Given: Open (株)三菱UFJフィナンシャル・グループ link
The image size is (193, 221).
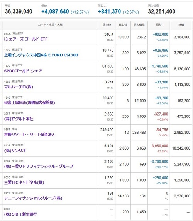Looking at the screenshot, I should pos(39,166).
